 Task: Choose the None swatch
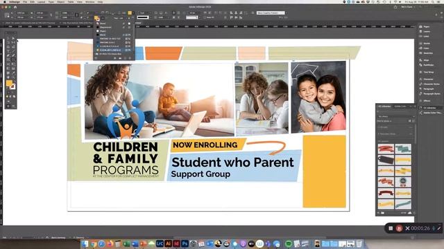[113, 24]
